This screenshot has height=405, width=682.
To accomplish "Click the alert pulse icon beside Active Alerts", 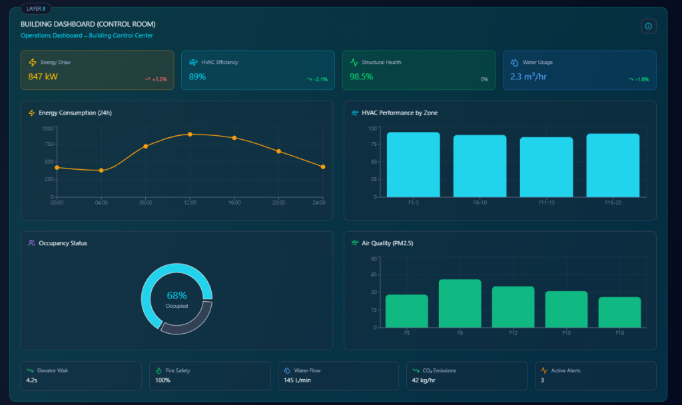I will [544, 370].
